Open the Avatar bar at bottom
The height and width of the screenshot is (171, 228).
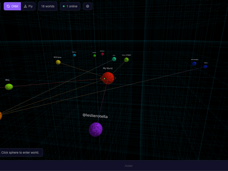point(129,166)
